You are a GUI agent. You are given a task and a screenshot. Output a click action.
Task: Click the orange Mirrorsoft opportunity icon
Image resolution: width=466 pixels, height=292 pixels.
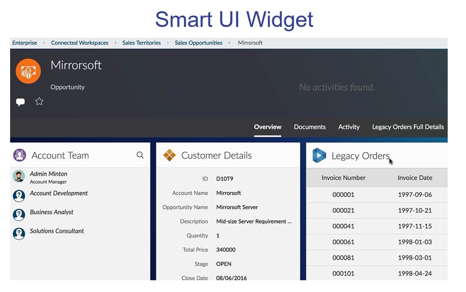coord(28,71)
